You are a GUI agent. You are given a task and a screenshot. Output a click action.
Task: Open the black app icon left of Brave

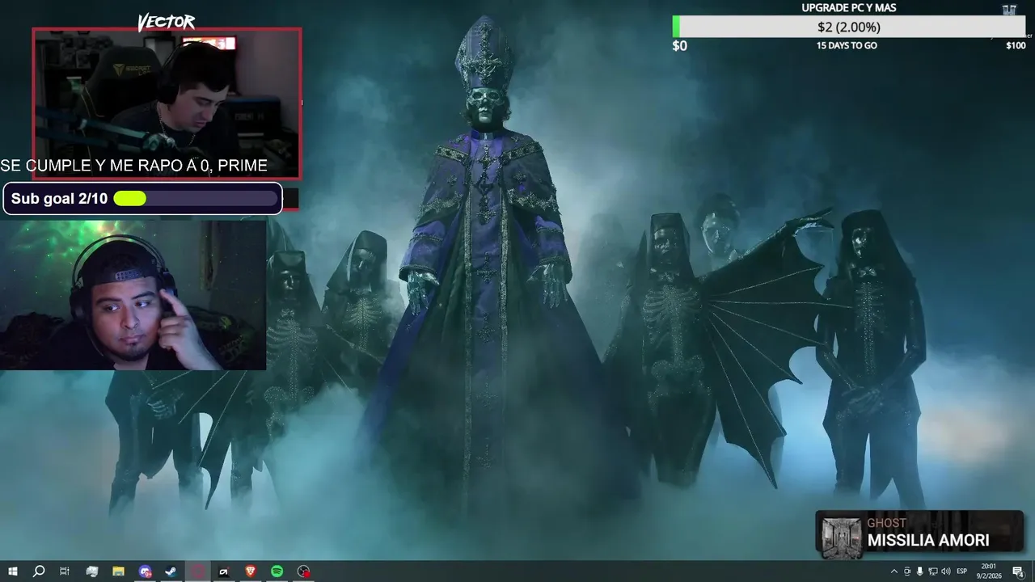pyautogui.click(x=224, y=571)
